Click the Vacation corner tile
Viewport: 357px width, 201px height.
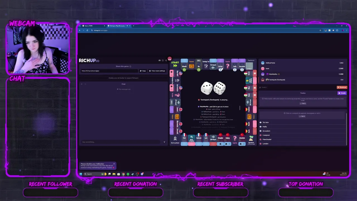click(251, 140)
